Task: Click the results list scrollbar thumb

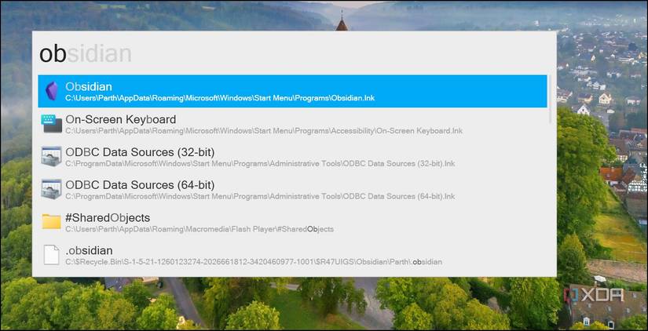Action: click(x=551, y=99)
